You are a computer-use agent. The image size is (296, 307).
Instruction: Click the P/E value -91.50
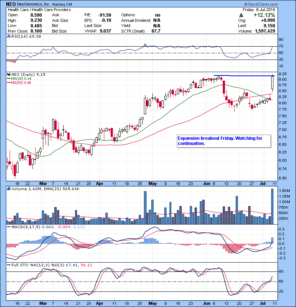(x=105, y=15)
